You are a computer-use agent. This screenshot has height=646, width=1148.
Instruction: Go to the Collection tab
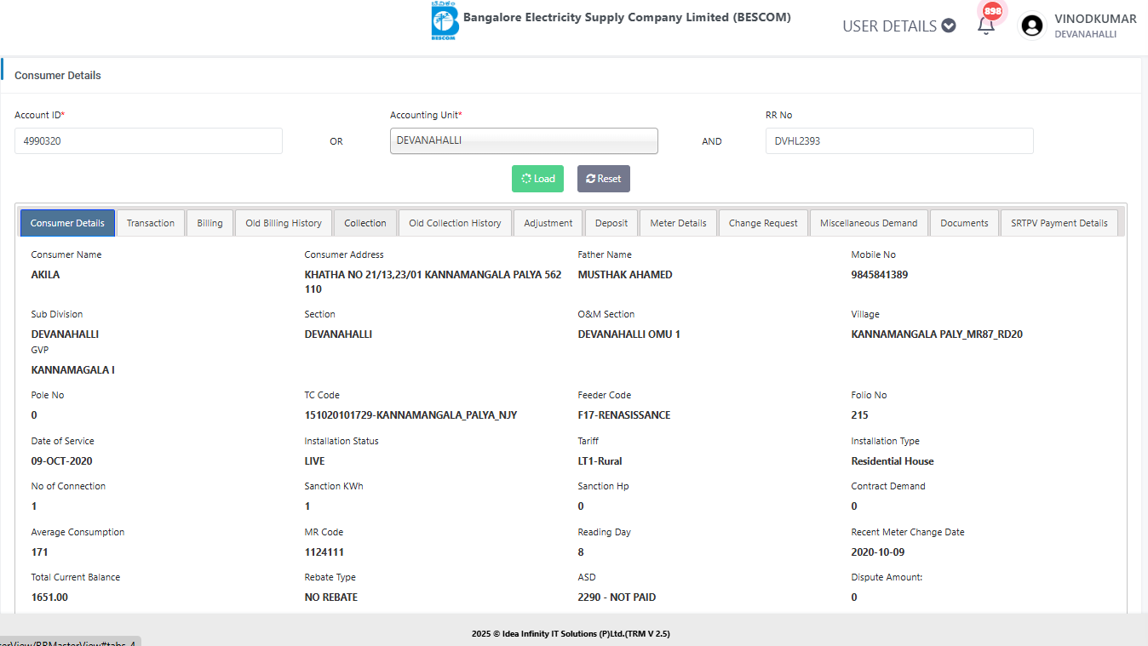click(x=365, y=223)
